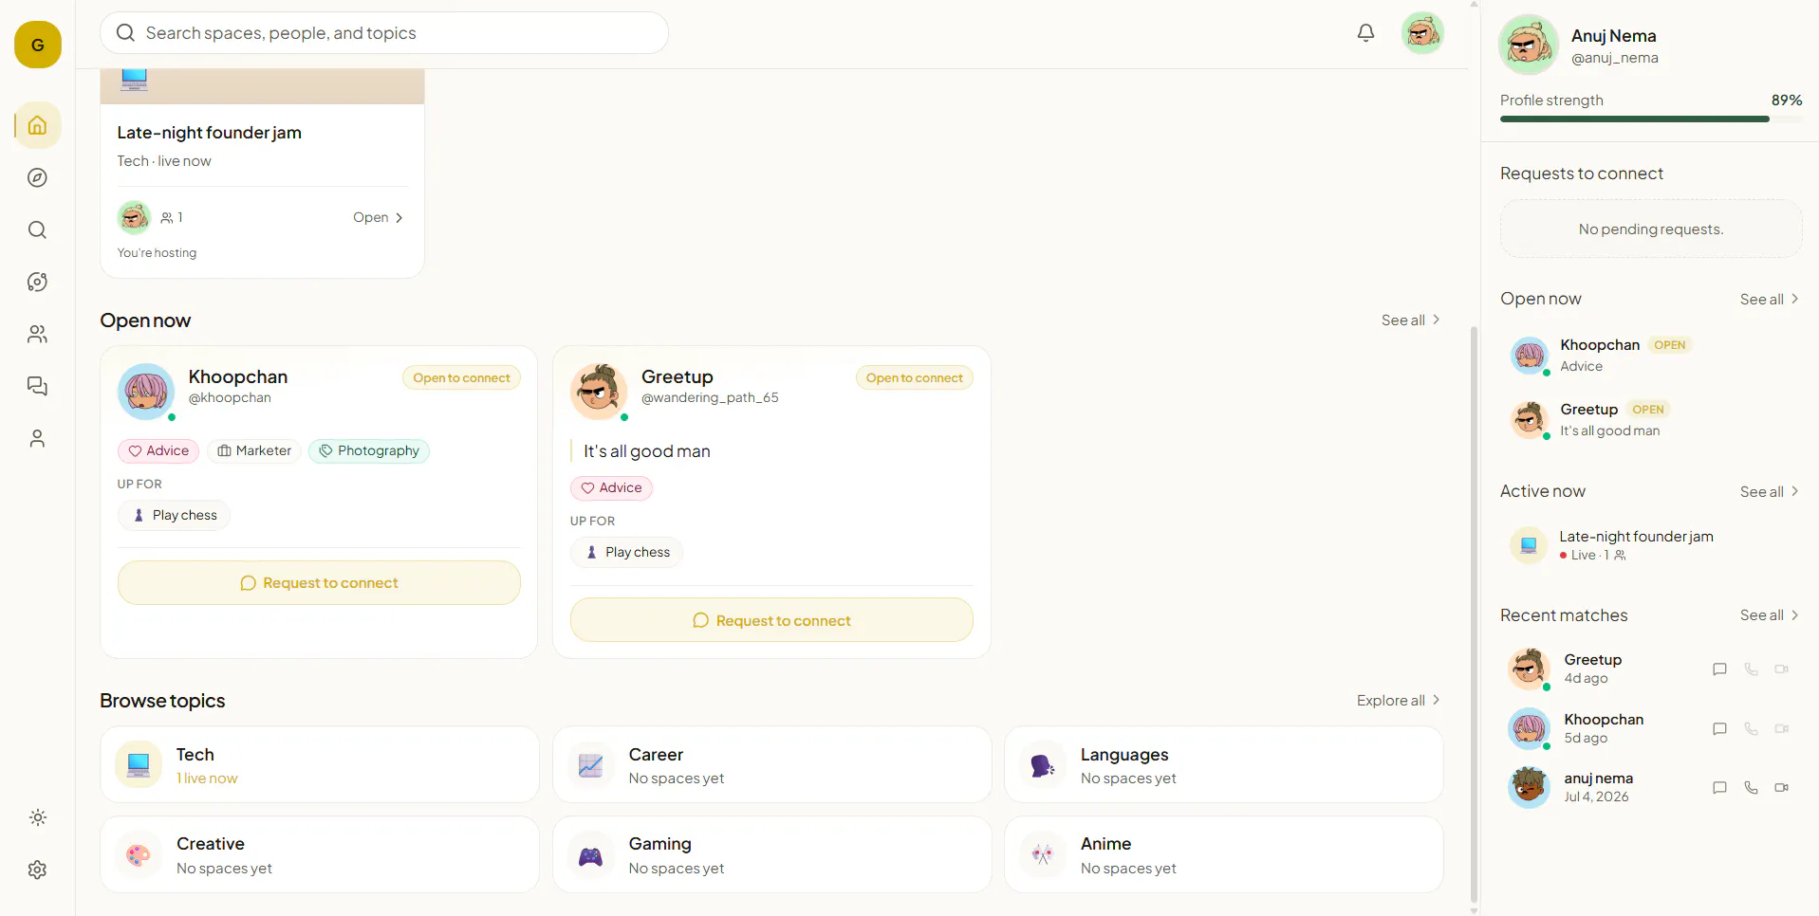Image resolution: width=1819 pixels, height=916 pixels.
Task: Click Khoopchan's Photography tag
Action: [369, 451]
